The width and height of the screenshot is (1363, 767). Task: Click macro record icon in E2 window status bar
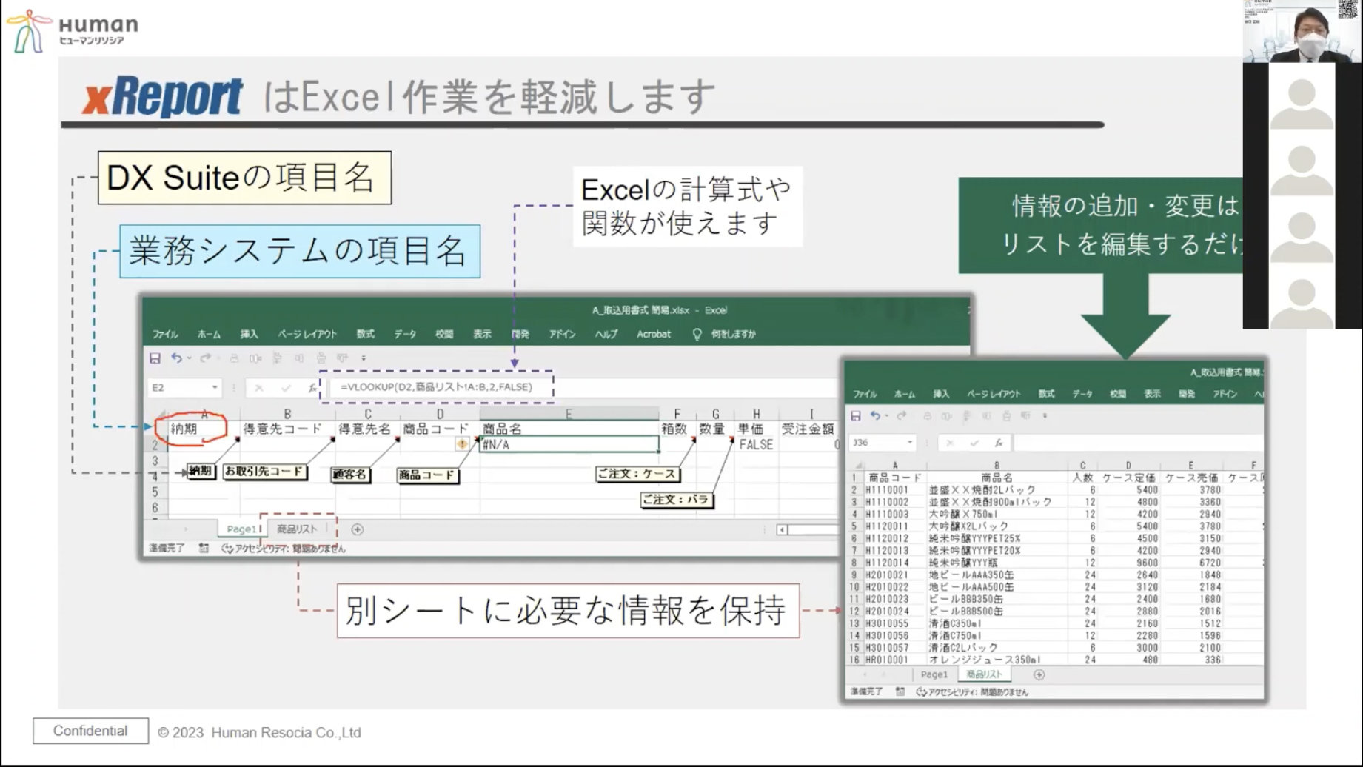[204, 549]
